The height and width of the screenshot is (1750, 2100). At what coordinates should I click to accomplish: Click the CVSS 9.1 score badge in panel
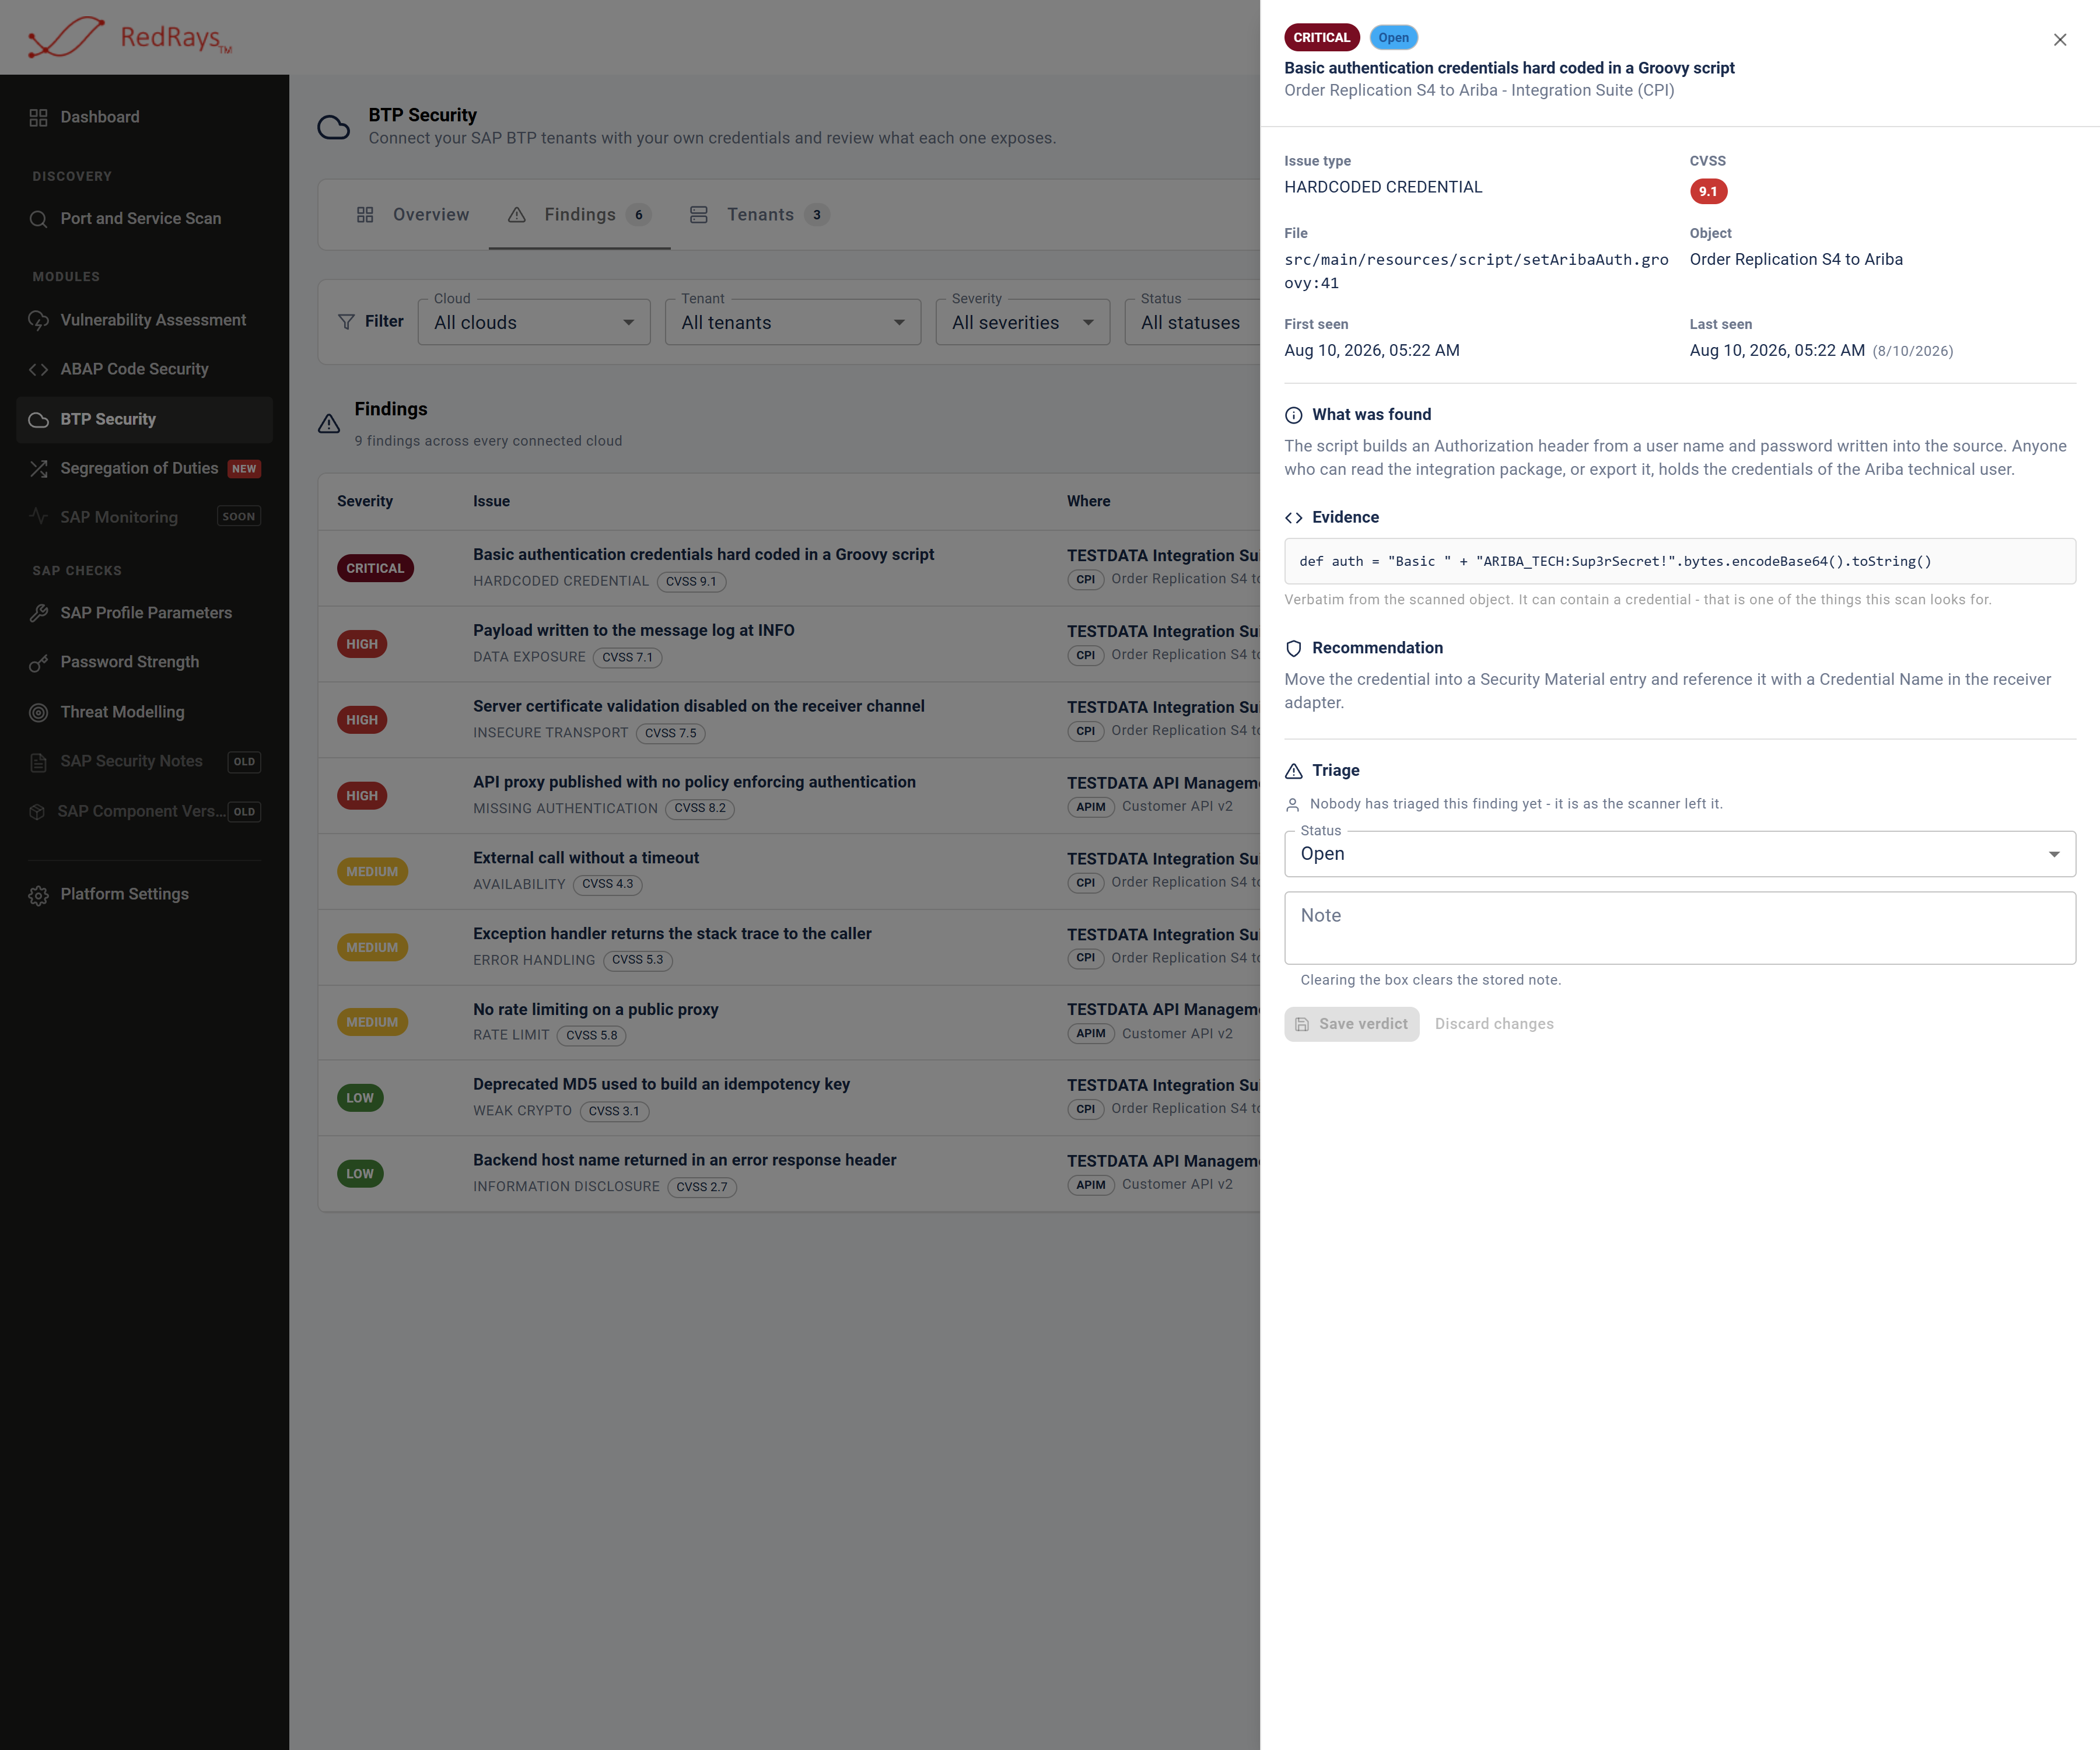pyautogui.click(x=1708, y=191)
